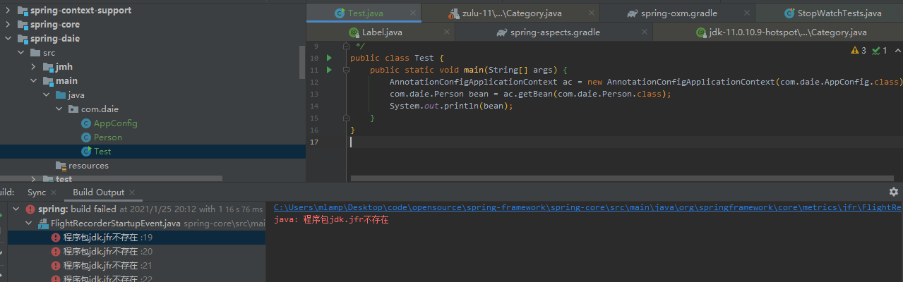Close the Build Output tab

pos(131,192)
